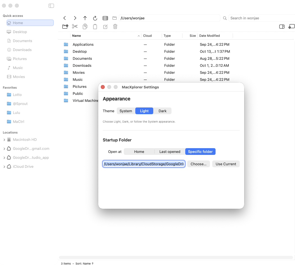
Task: Open Home in Quick access
Action: point(30,23)
